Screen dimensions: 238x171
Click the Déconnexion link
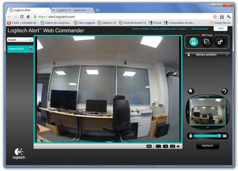pyautogui.click(x=199, y=29)
